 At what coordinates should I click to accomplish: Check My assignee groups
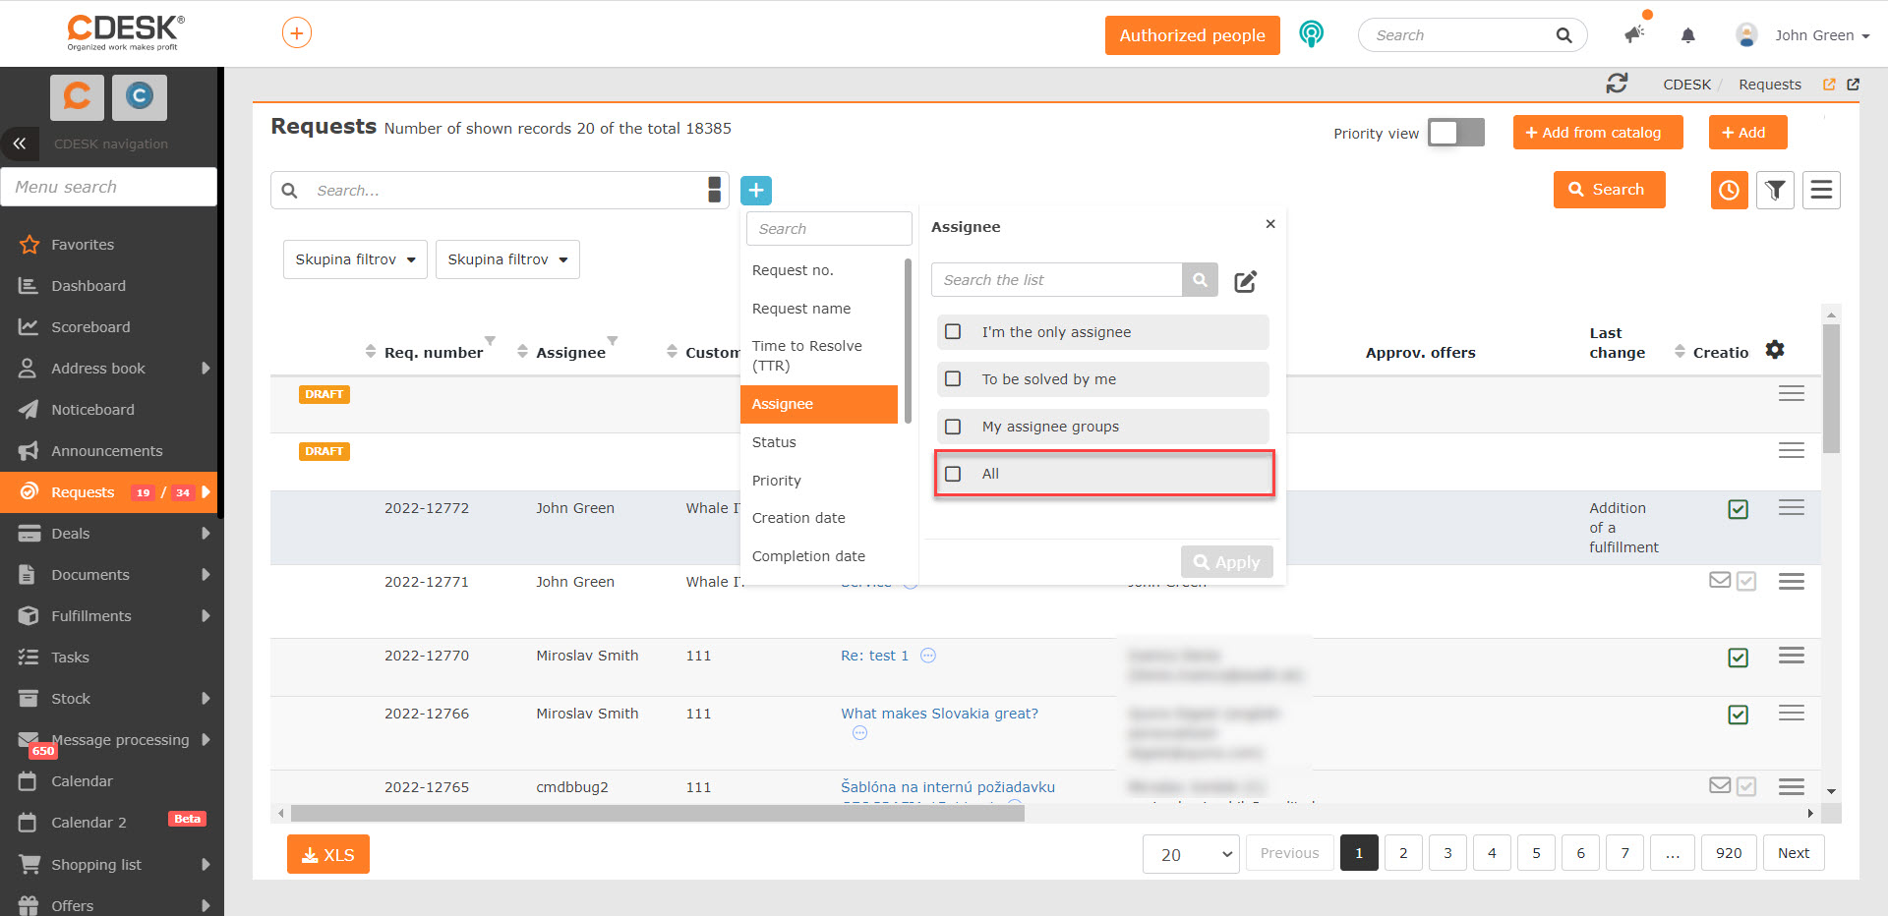click(x=953, y=427)
